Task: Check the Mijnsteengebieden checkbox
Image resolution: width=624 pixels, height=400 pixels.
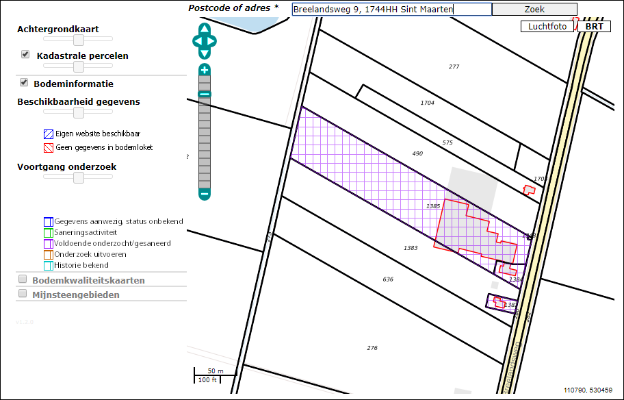Action: 23,294
